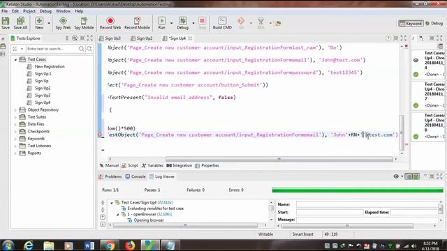The image size is (447, 251).
Task: Switch to Keyword perspective
Action: [411, 23]
